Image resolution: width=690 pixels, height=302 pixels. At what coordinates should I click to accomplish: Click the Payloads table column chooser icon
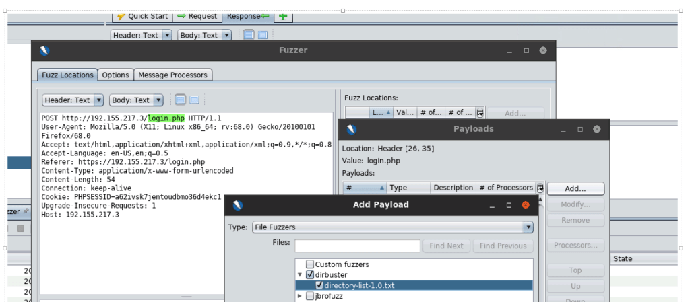coord(540,188)
